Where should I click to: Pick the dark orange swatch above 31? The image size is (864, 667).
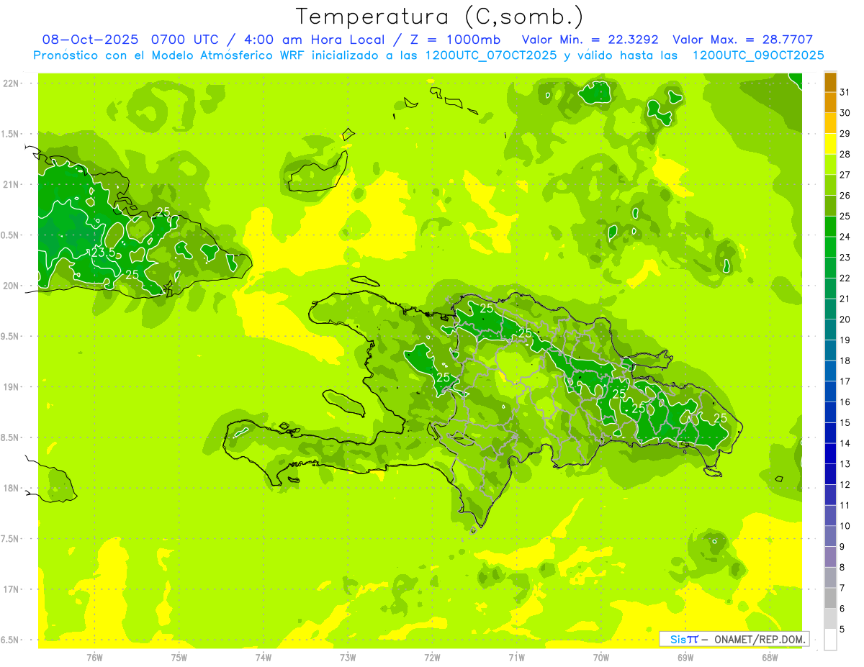point(830,82)
